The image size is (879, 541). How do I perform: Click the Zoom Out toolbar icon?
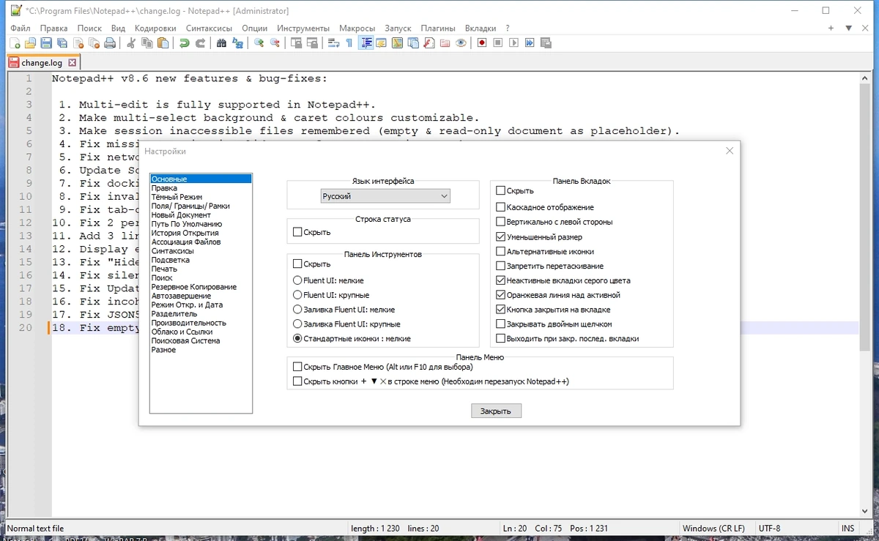coord(275,43)
